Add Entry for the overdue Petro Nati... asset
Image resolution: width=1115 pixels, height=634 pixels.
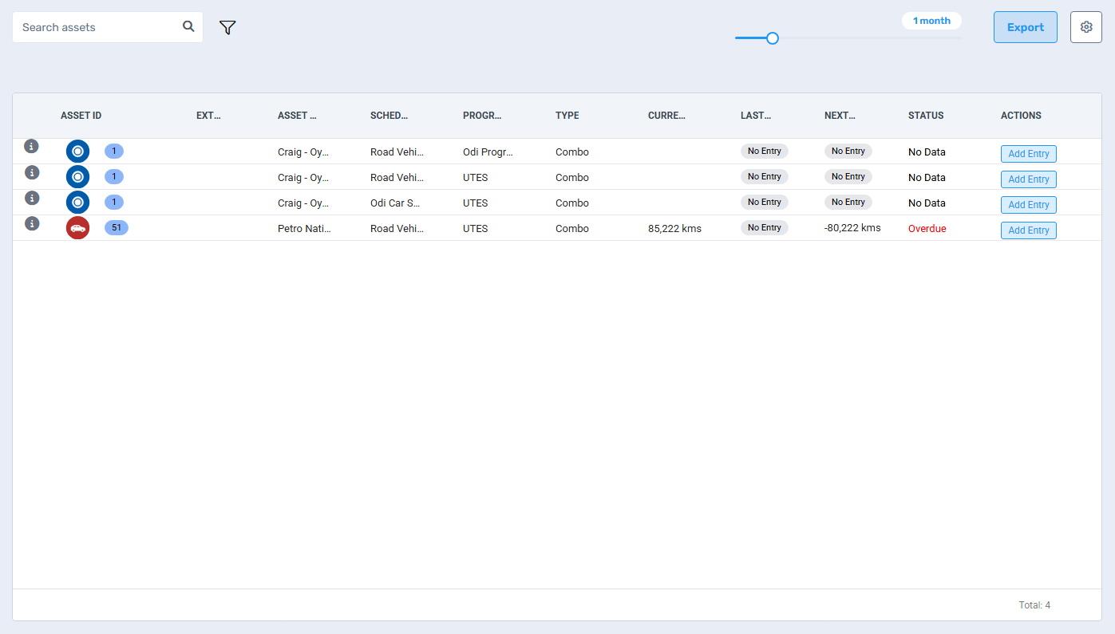tap(1028, 230)
